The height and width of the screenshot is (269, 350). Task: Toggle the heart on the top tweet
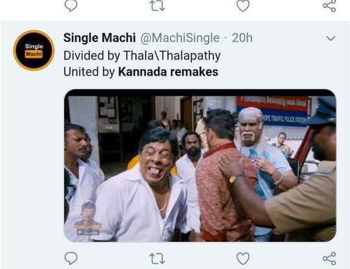pos(243,5)
